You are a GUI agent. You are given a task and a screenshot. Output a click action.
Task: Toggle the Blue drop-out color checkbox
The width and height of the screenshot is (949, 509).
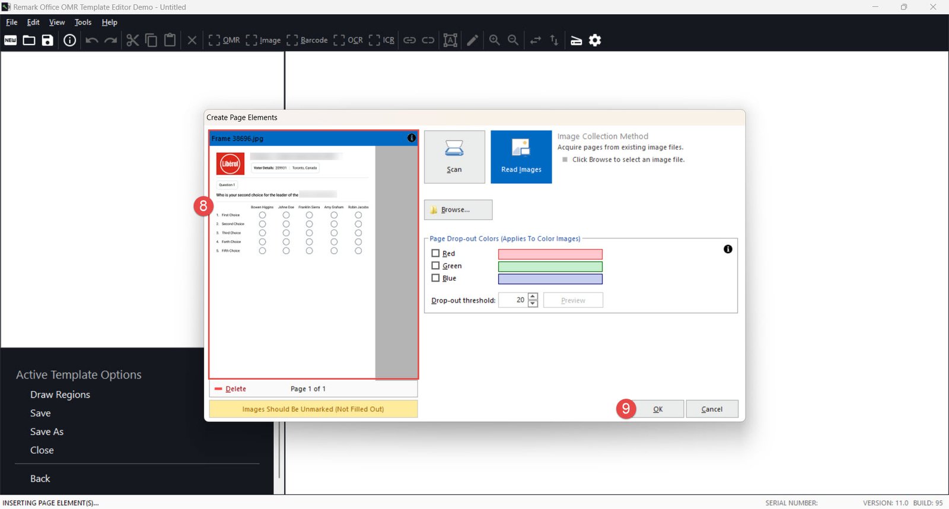[435, 278]
